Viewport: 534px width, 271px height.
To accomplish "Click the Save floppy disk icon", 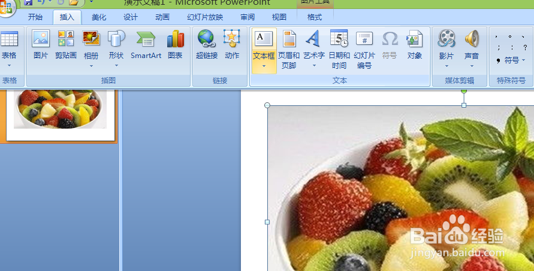I will pos(28,2).
